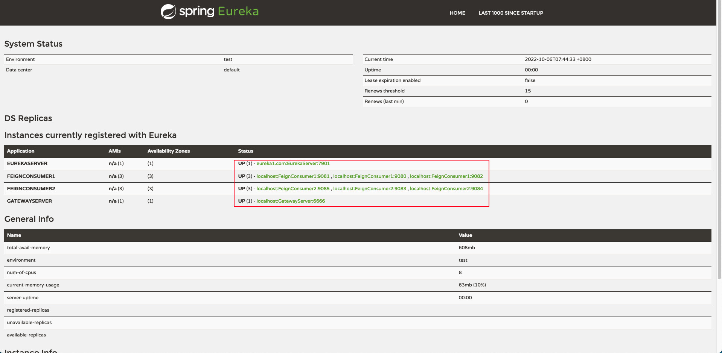Open localhost:FeignConsumer1:9080 instance link

click(370, 176)
